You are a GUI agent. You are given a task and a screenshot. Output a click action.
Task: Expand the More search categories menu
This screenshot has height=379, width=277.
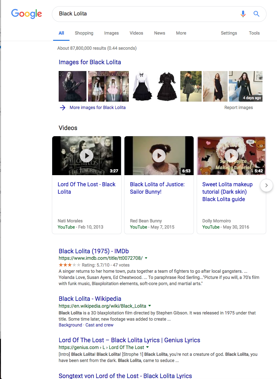(181, 33)
